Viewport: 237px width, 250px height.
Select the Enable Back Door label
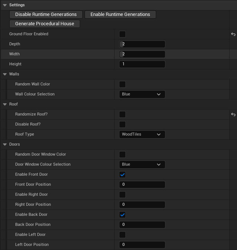click(x=32, y=215)
